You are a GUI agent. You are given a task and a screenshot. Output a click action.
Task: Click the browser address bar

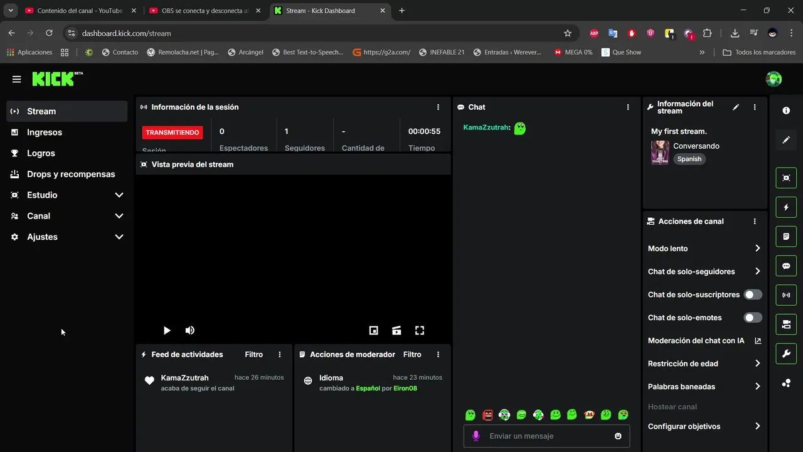(320, 33)
